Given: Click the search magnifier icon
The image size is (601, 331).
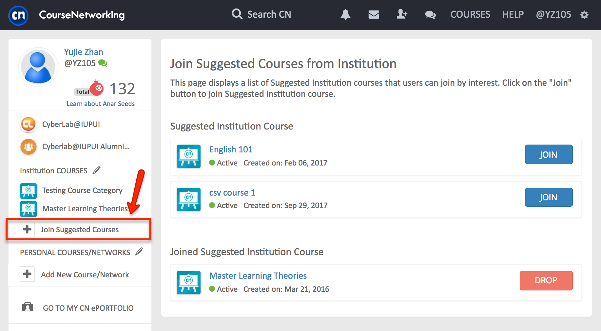Looking at the screenshot, I should (x=237, y=14).
